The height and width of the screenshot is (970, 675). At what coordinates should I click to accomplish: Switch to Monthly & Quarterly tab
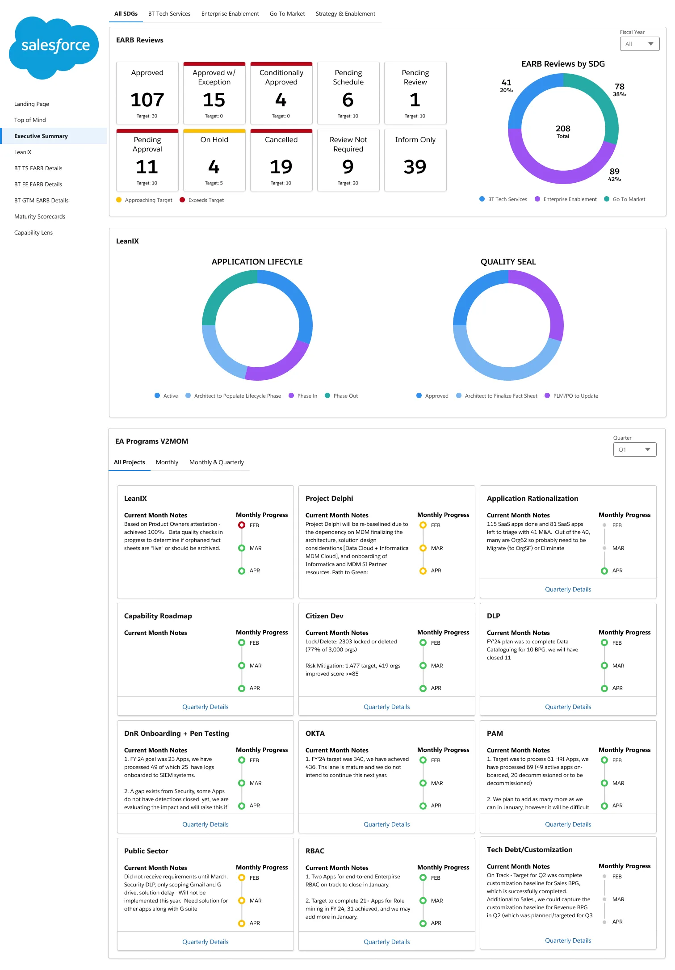coord(217,462)
